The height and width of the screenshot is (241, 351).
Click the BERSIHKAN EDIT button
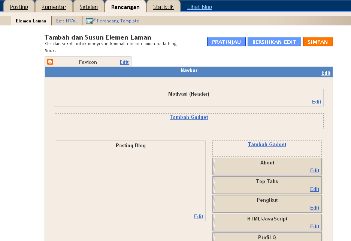pyautogui.click(x=274, y=42)
